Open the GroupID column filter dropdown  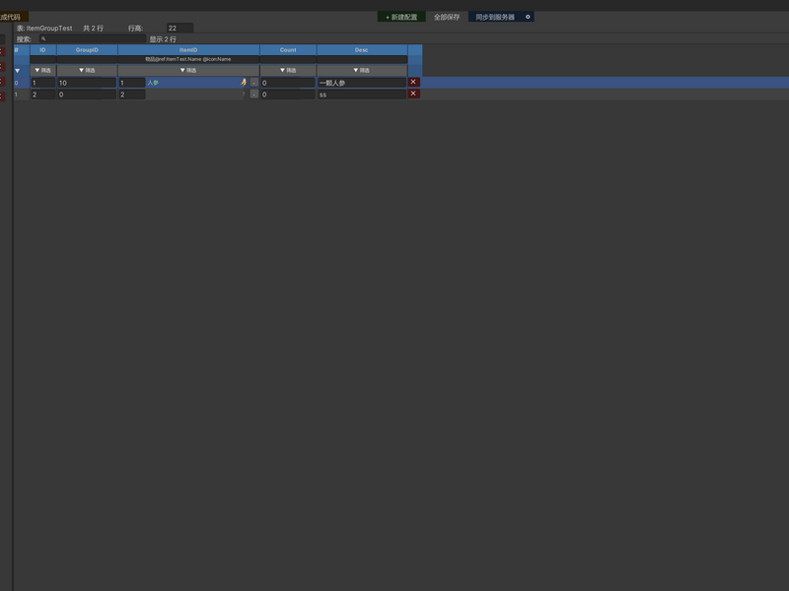pyautogui.click(x=87, y=70)
